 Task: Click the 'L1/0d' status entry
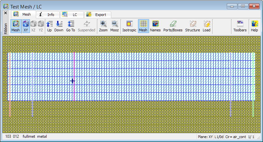tap(219, 137)
